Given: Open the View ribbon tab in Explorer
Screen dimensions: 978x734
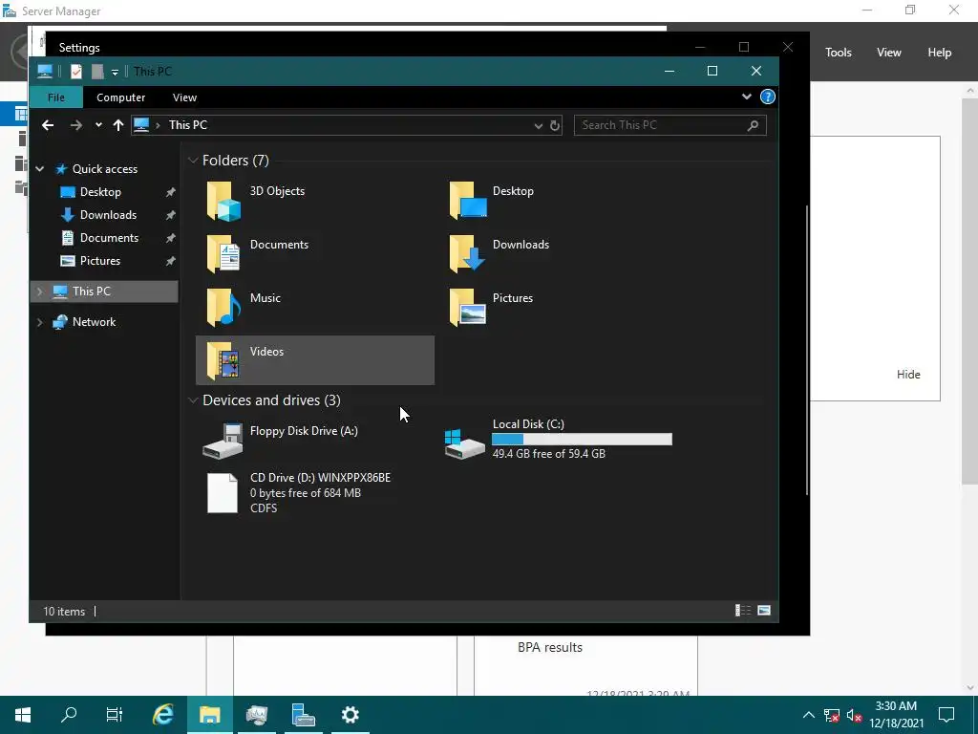Looking at the screenshot, I should click(x=184, y=97).
